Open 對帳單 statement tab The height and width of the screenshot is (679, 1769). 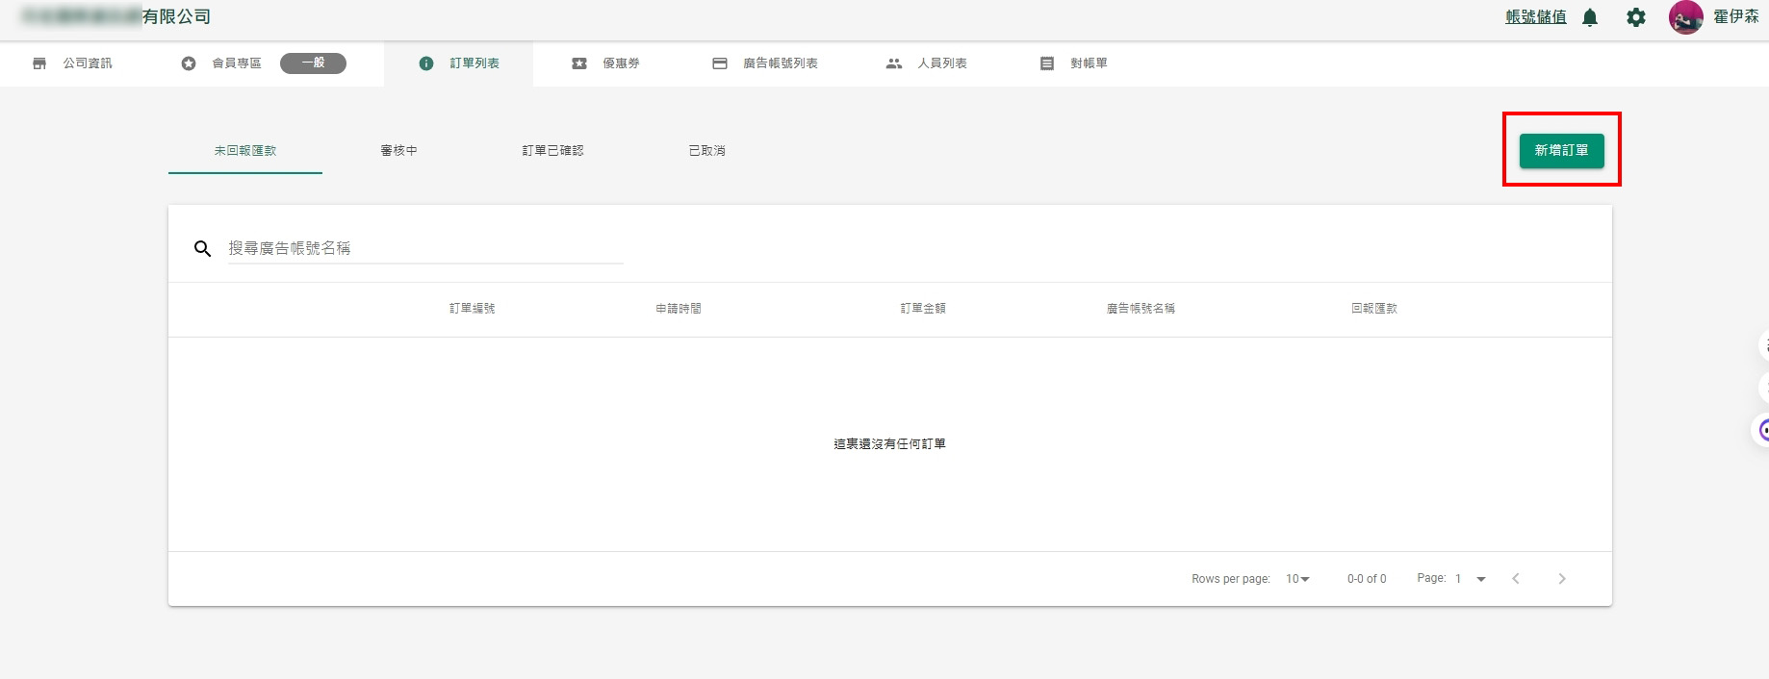pos(1074,63)
